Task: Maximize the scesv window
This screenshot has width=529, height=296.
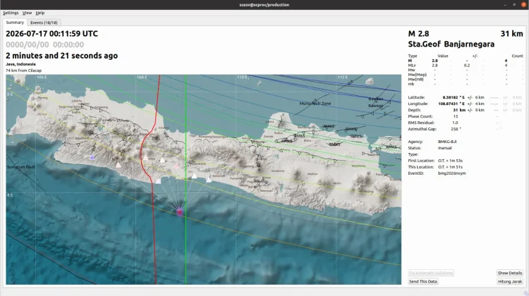Action: (x=514, y=5)
